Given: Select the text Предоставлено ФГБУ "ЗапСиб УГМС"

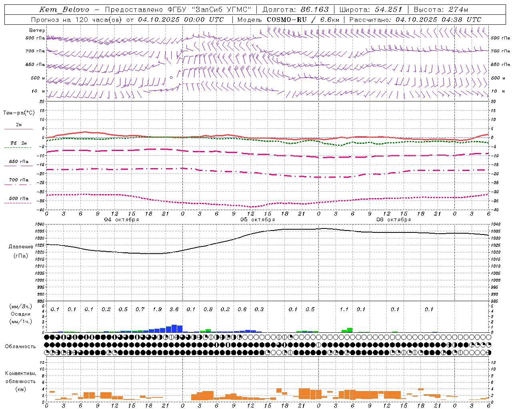Looking at the screenshot, I should (178, 10).
